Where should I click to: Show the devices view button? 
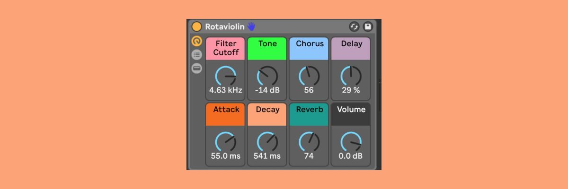[x=196, y=69]
